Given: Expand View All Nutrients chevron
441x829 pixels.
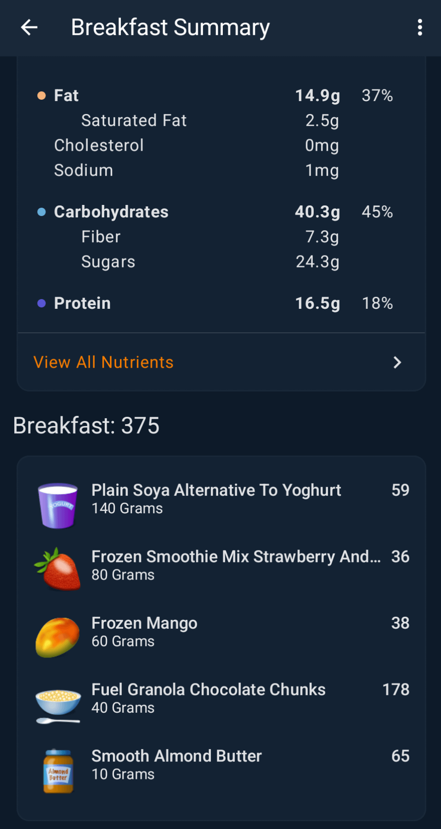Looking at the screenshot, I should (397, 363).
